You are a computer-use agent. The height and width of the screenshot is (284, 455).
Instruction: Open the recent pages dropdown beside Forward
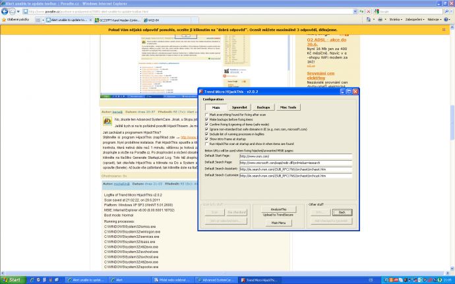[x=18, y=12]
